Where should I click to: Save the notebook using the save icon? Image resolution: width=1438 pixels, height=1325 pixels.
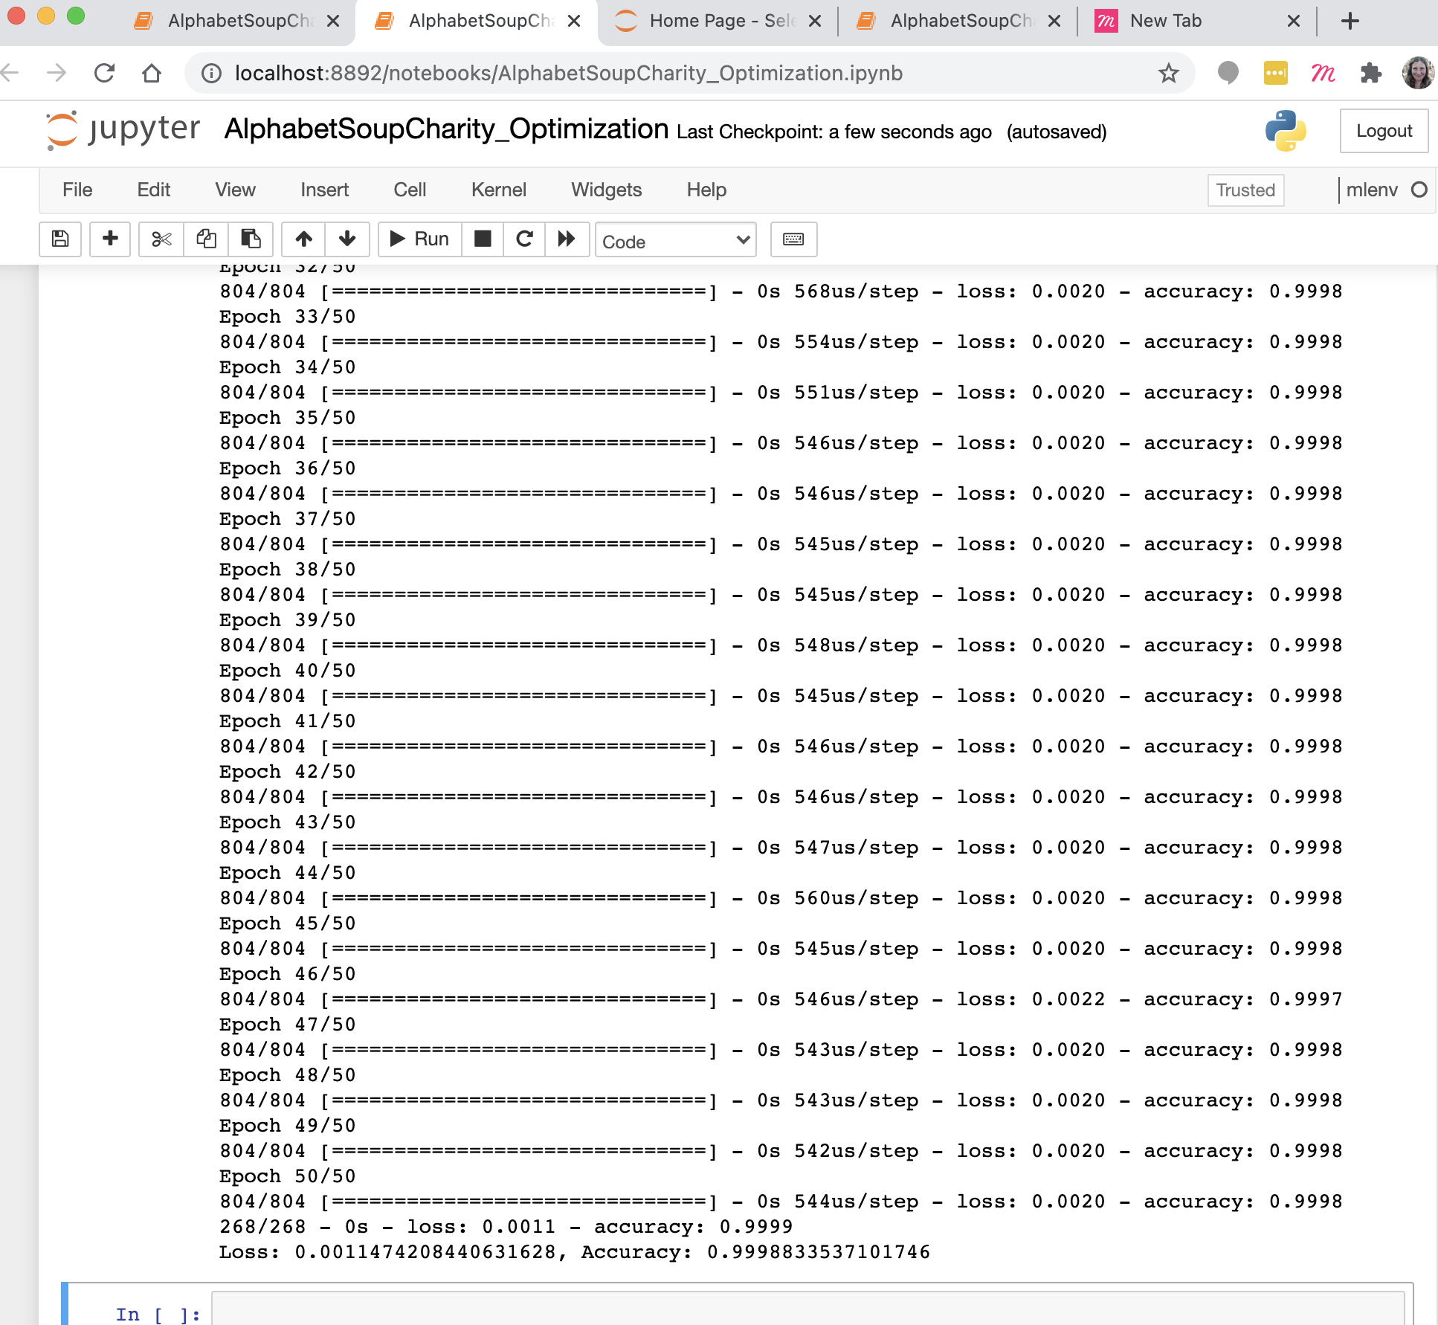point(59,239)
